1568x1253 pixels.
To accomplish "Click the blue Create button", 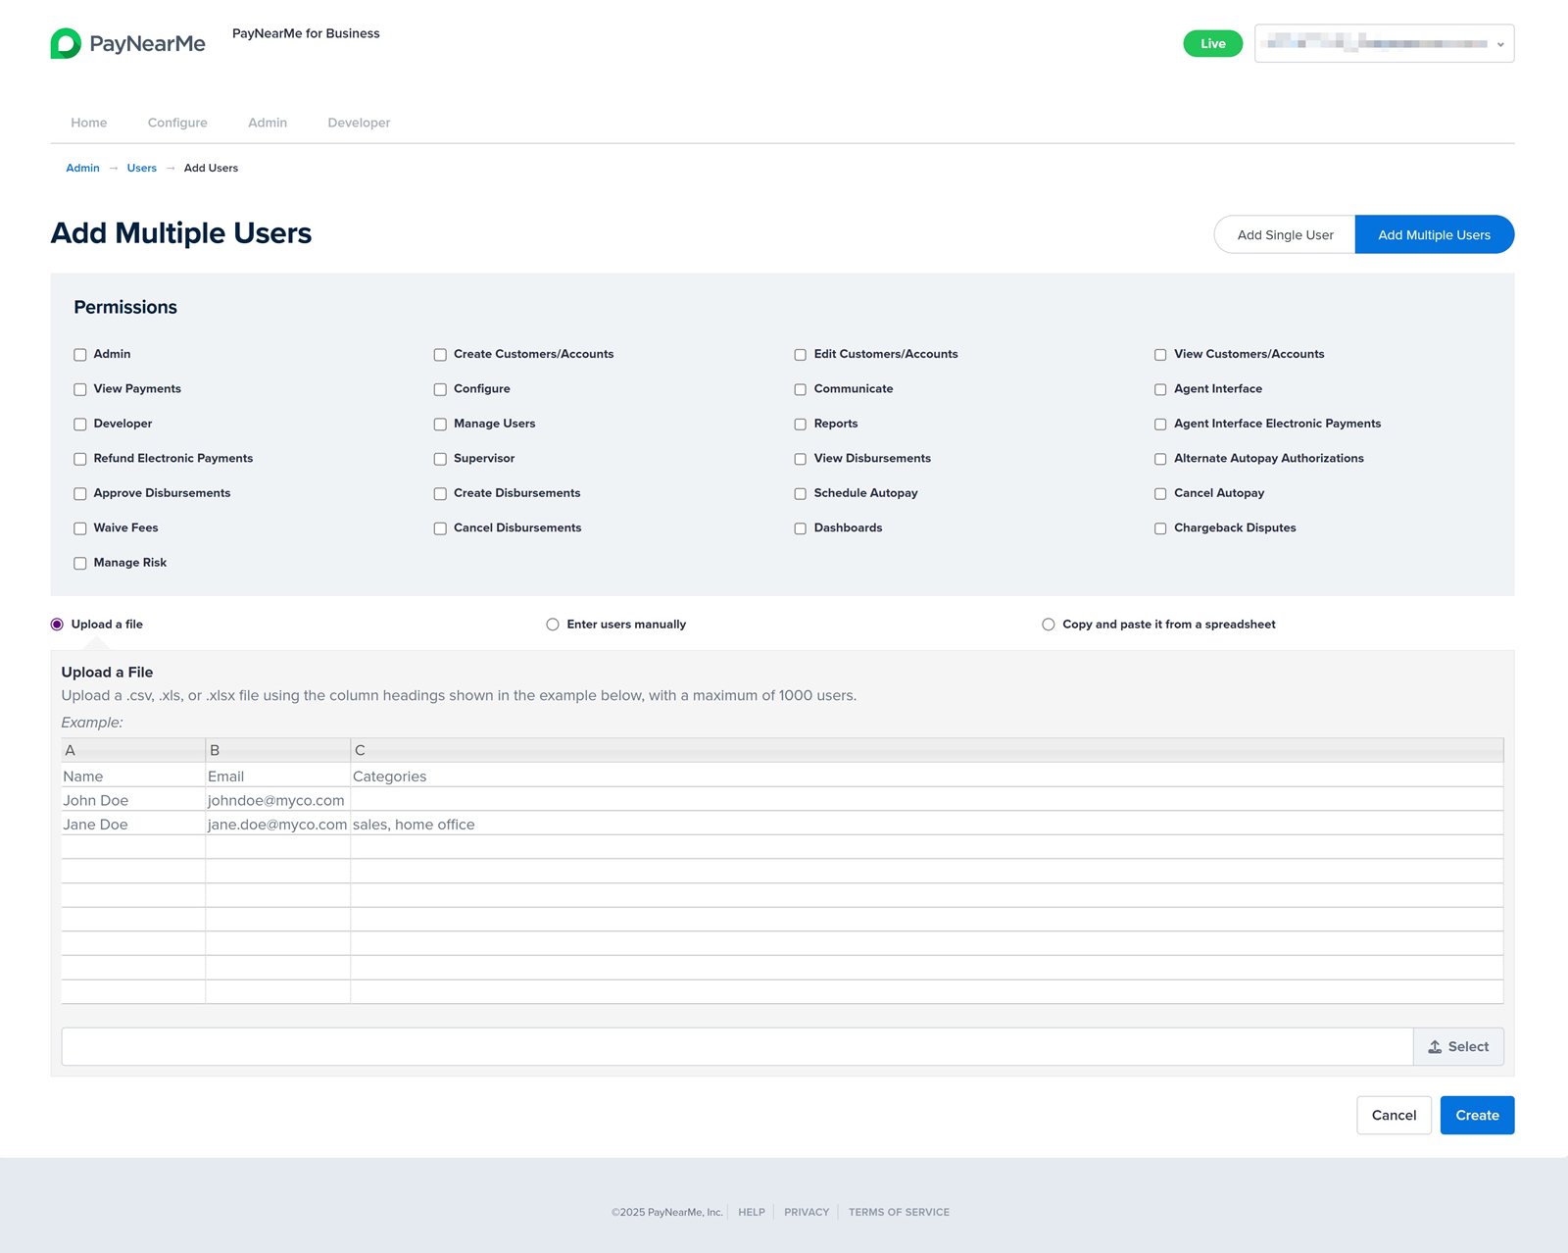I will [1477, 1115].
